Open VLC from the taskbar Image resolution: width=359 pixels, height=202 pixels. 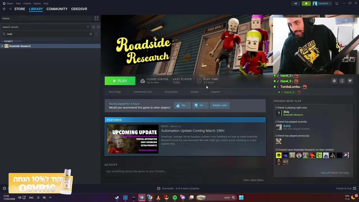(158, 198)
